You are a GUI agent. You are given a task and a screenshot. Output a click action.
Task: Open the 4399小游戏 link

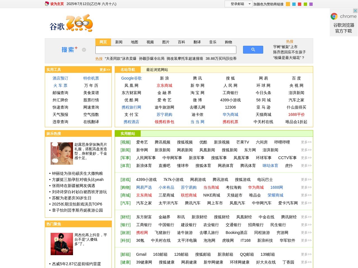pos(147,180)
